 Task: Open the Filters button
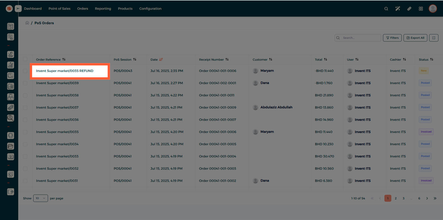click(x=392, y=38)
